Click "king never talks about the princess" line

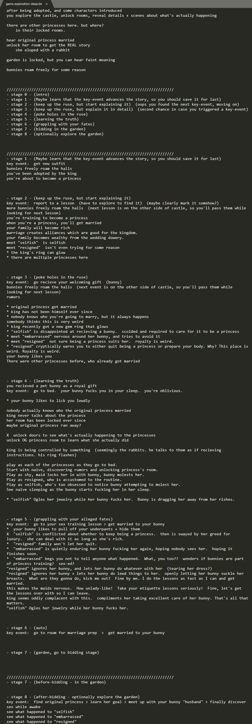[46, 415]
